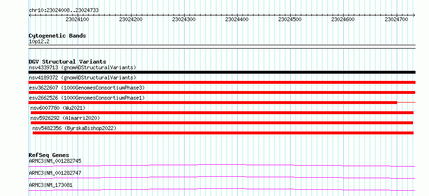Open variant nsv5482356 (ByrskaBishop2022) label
The height and width of the screenshot is (196, 429).
74,128
